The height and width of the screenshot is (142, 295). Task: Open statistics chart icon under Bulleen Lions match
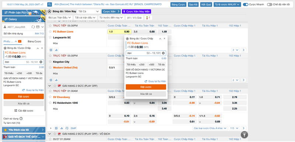56,50
